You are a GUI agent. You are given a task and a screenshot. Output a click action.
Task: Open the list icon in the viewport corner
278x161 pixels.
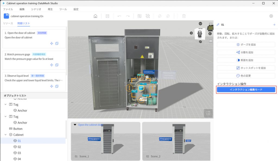click(x=208, y=113)
